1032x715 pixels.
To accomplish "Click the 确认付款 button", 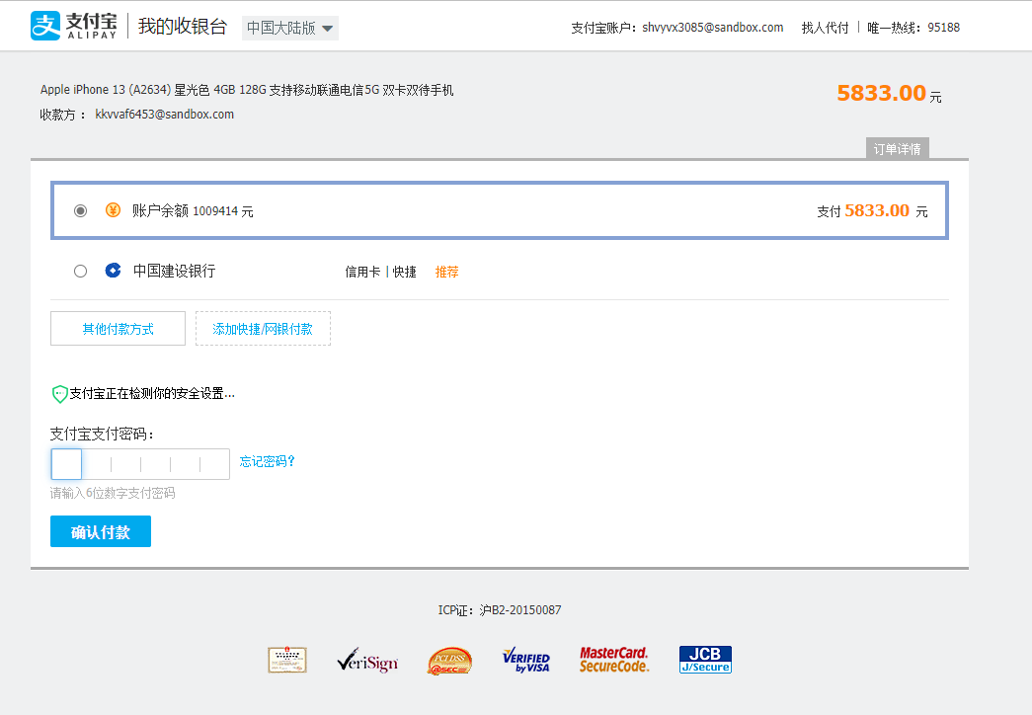I will tap(101, 531).
